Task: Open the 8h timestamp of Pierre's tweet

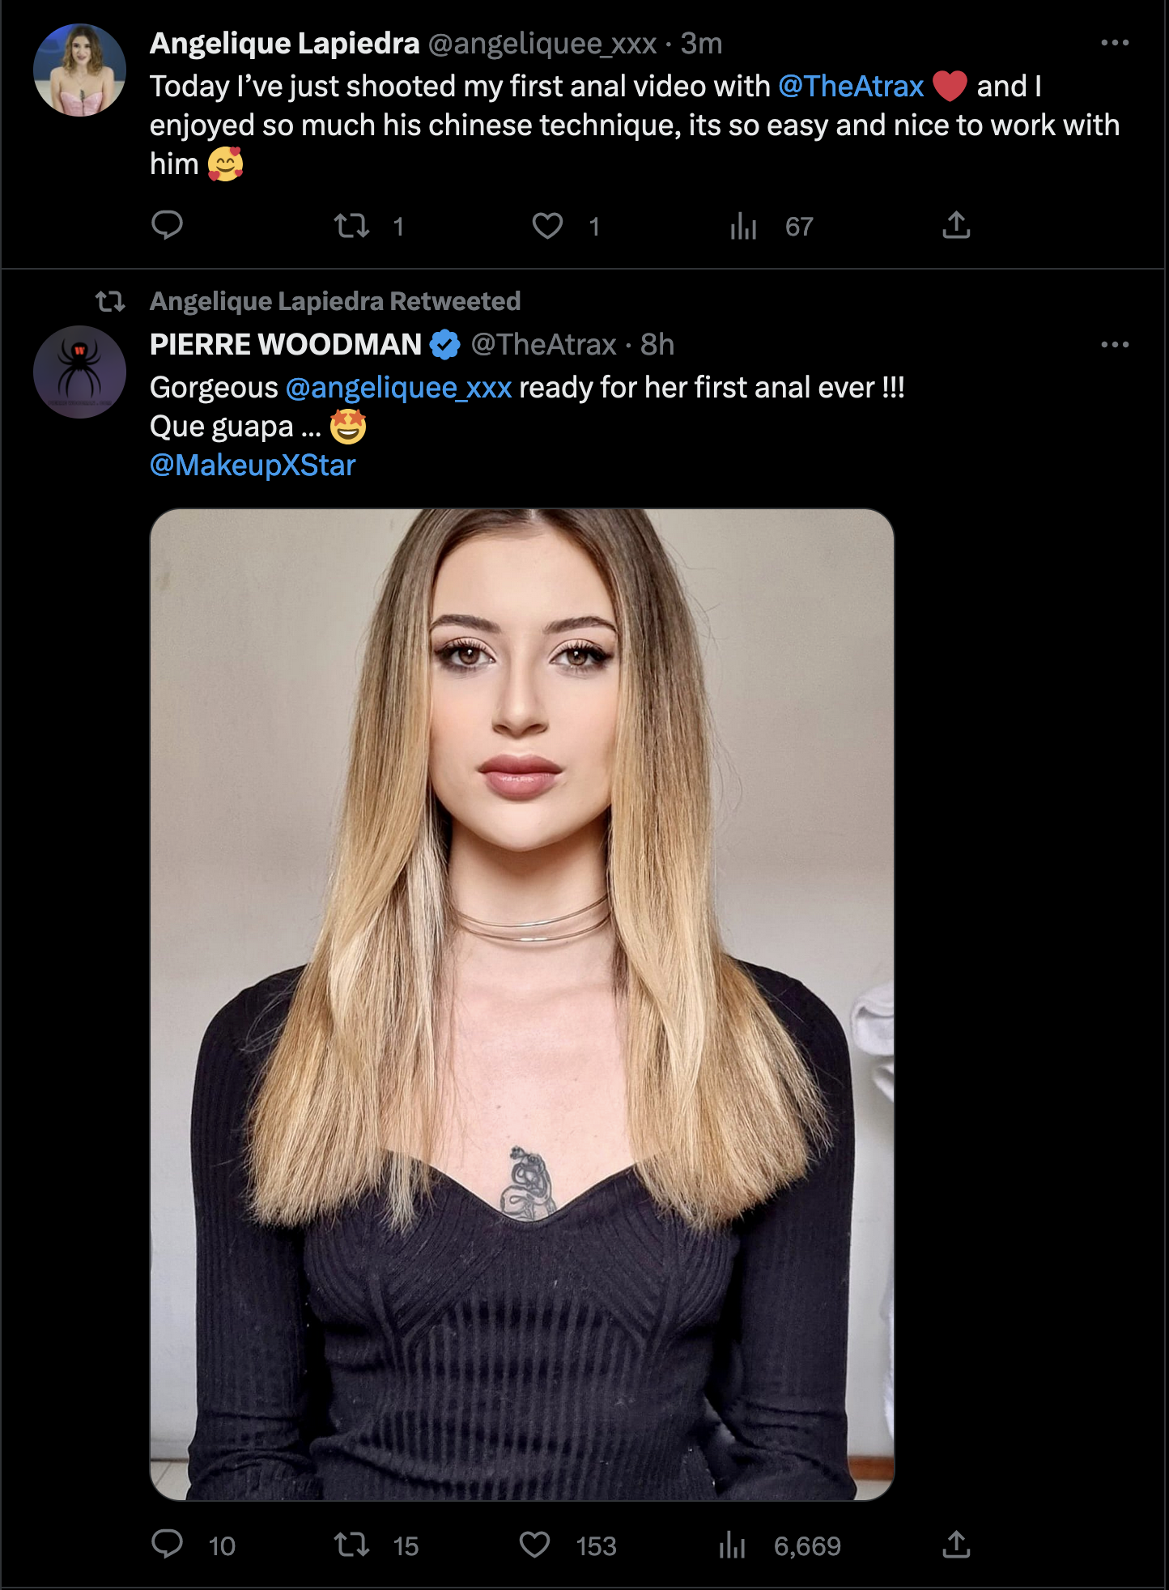Action: [x=657, y=345]
